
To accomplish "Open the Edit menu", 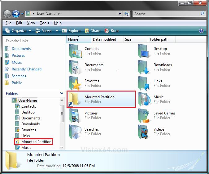I will (x=19, y=23).
